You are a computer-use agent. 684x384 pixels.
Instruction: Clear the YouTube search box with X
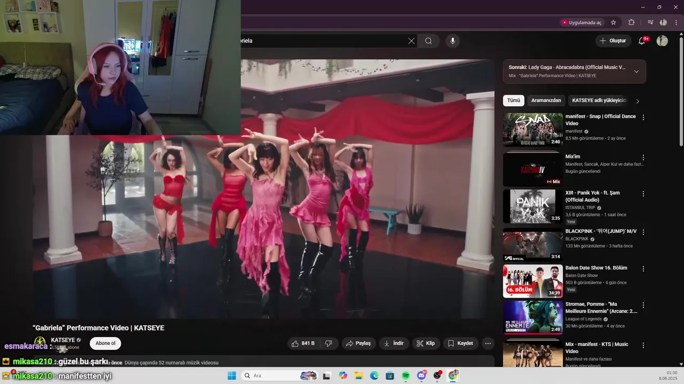[x=411, y=41]
